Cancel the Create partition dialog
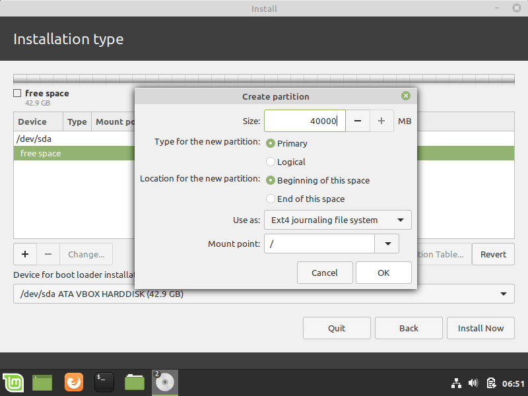 pos(325,273)
